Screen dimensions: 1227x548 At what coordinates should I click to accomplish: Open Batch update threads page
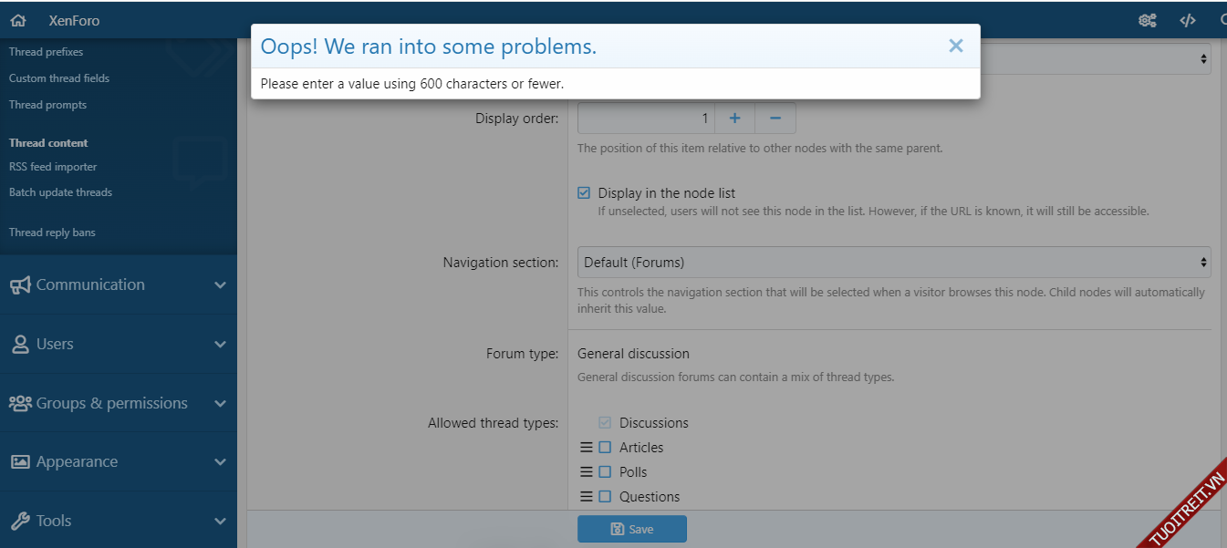click(x=60, y=192)
